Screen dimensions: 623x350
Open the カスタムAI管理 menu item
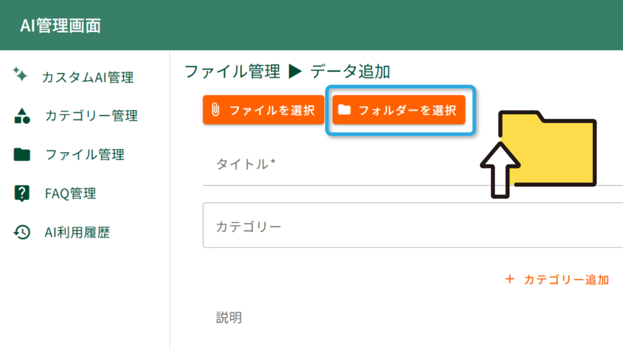pyautogui.click(x=88, y=77)
